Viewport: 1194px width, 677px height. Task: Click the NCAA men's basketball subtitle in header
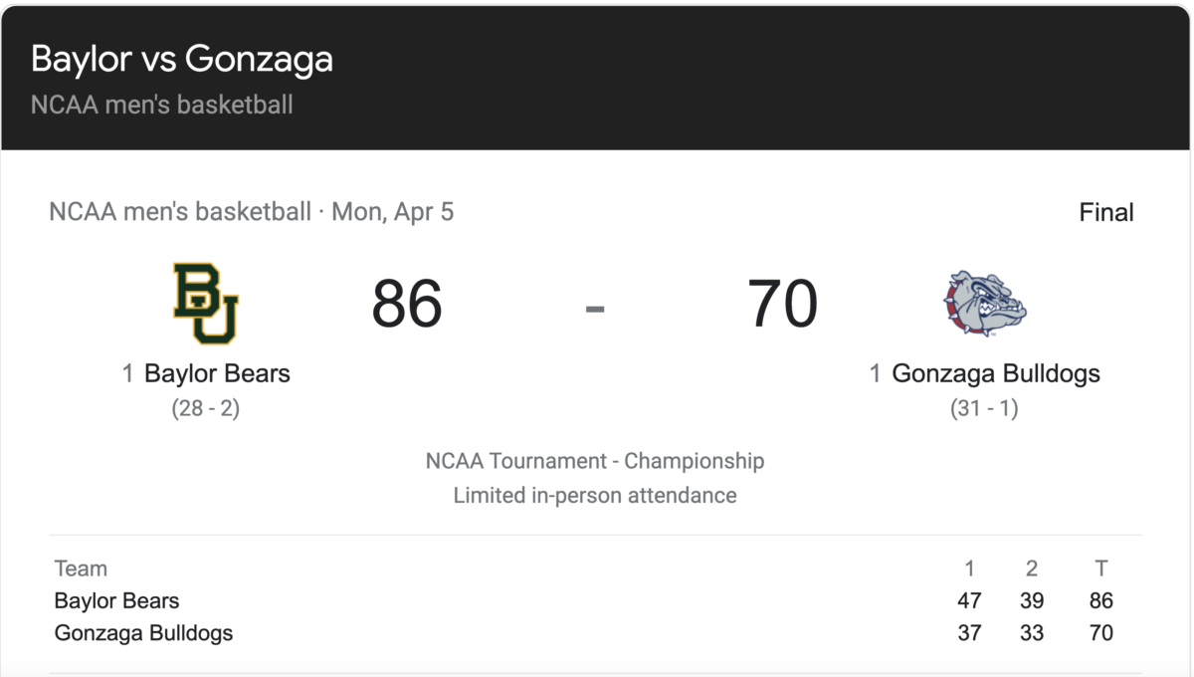[x=162, y=105]
